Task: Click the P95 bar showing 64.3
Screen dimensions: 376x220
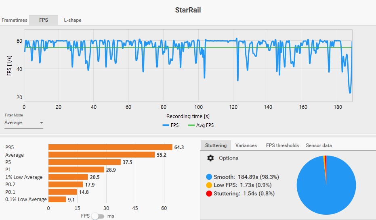Action: click(x=110, y=147)
